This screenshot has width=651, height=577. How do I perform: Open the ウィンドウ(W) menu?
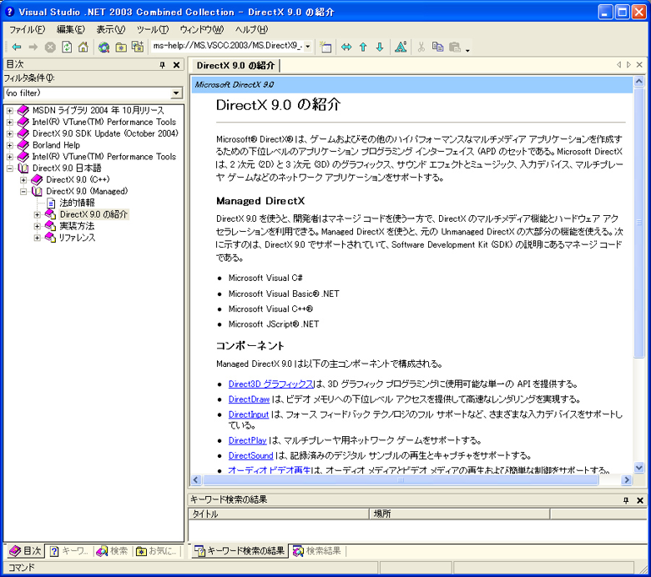tap(202, 29)
